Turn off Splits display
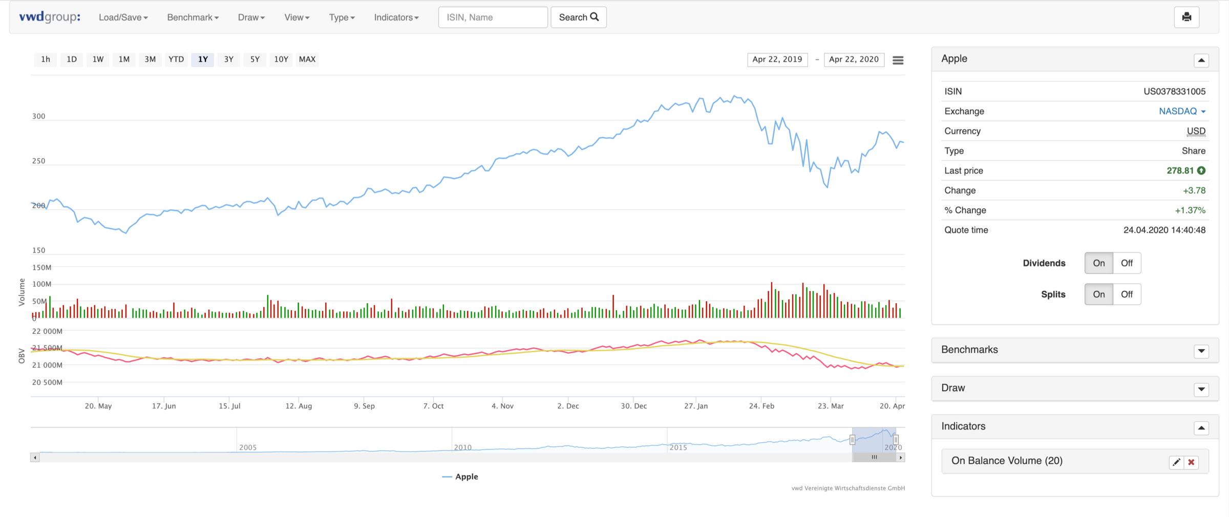Viewport: 1229px width, 517px height. click(1127, 294)
